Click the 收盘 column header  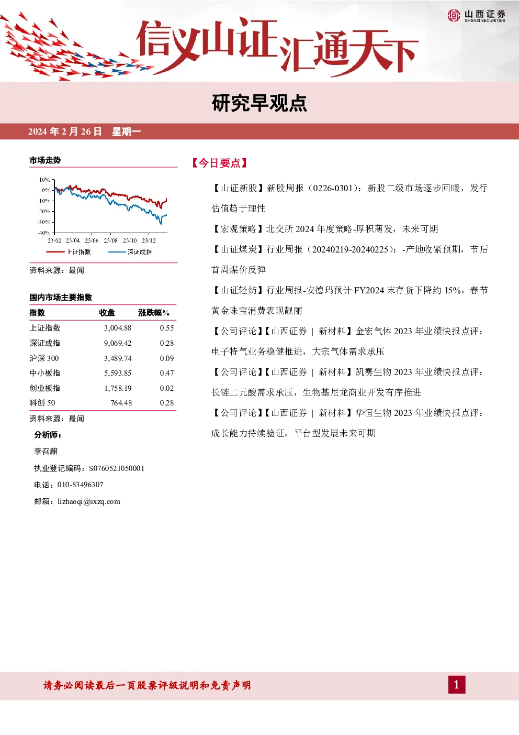tap(107, 313)
